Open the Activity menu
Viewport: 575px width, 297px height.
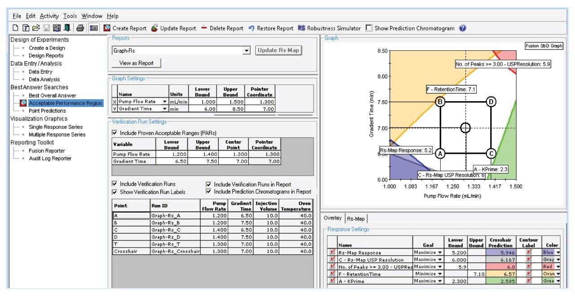[x=49, y=16]
